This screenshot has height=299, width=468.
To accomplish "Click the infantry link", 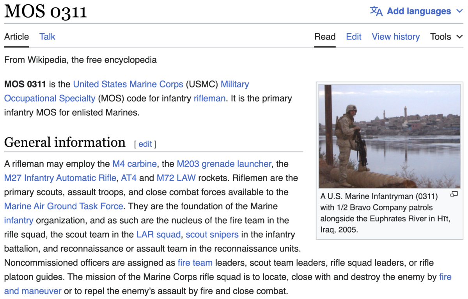I will (19, 220).
